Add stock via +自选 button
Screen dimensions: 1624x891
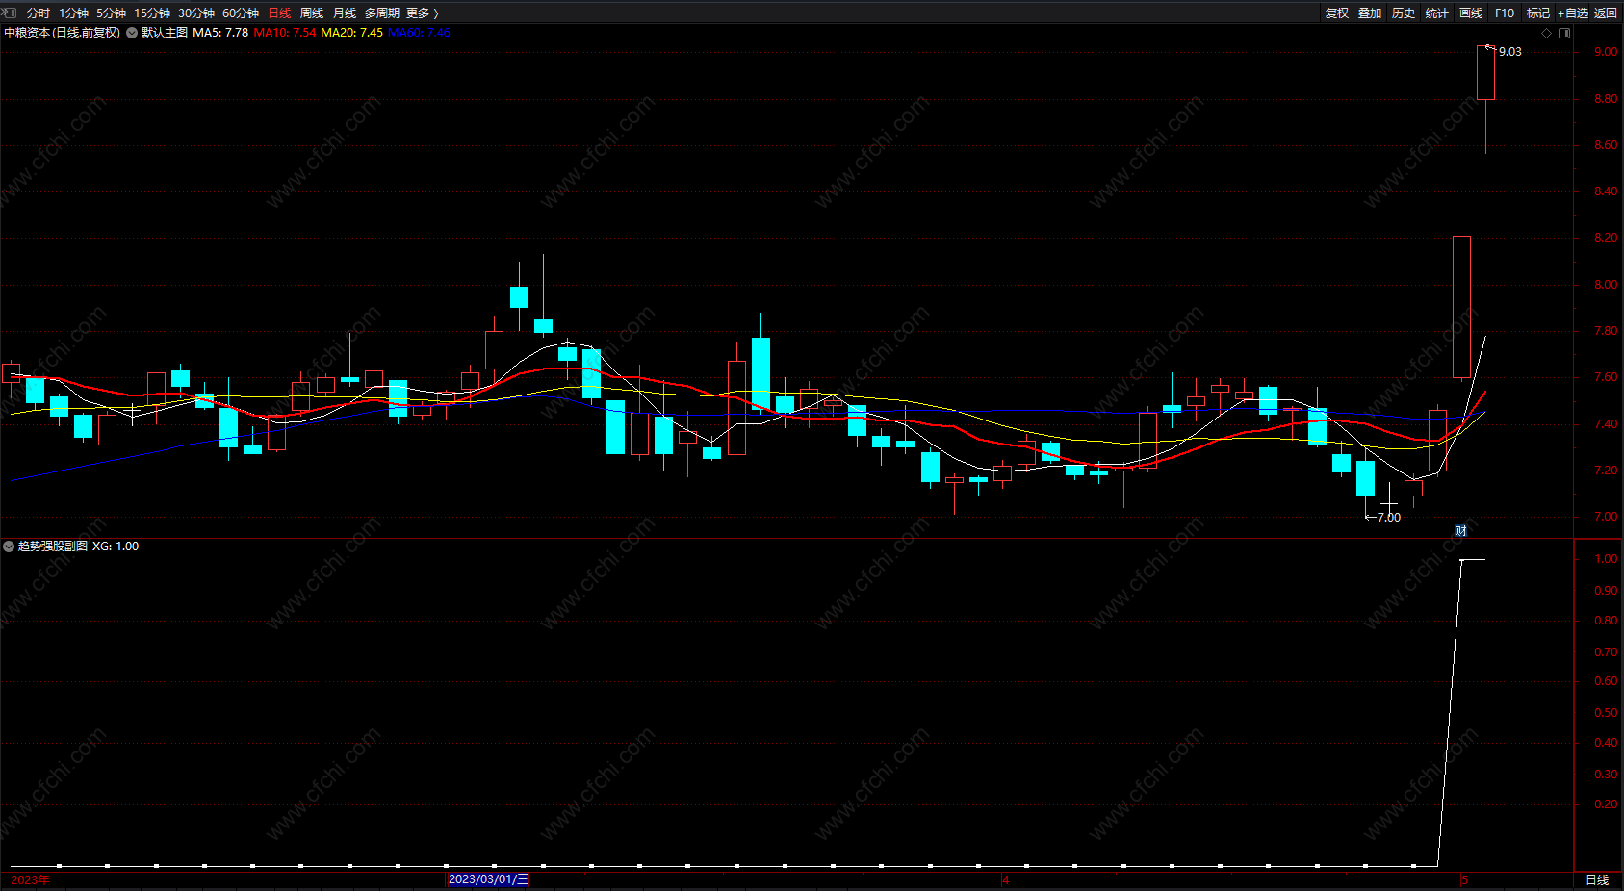point(1573,13)
